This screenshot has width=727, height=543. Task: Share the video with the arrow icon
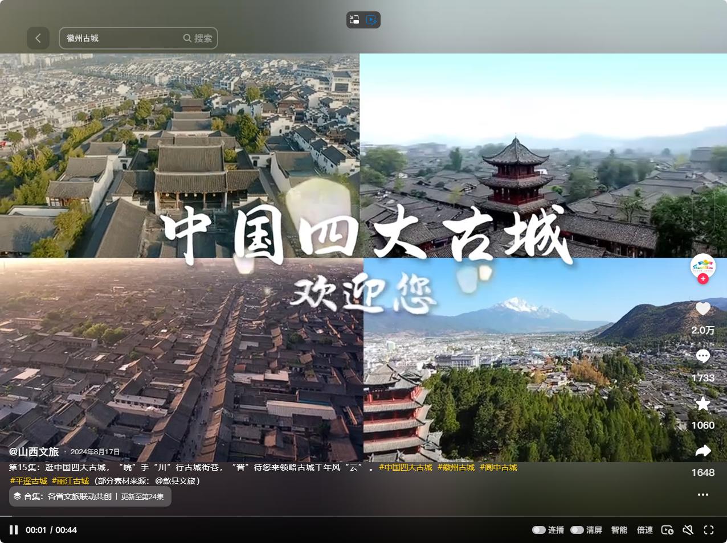tap(703, 451)
